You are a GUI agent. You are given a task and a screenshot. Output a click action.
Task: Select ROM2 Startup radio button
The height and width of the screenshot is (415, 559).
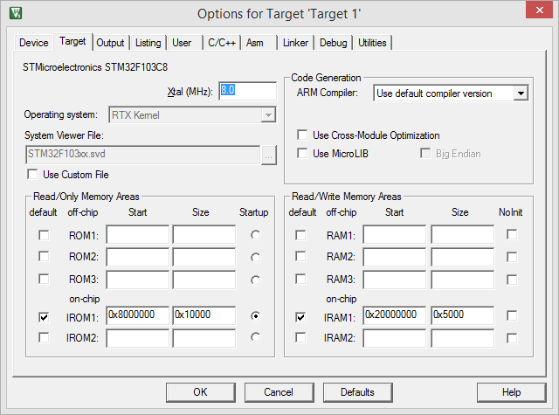pos(255,257)
